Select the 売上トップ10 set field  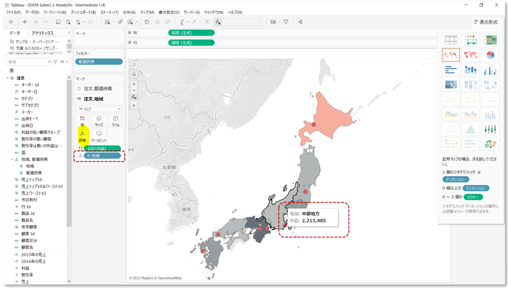[x=32, y=179]
